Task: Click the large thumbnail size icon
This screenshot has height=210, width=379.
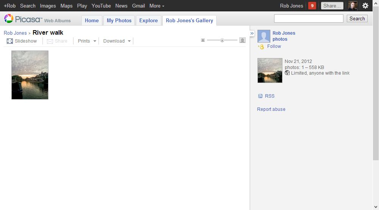Action: [x=242, y=40]
